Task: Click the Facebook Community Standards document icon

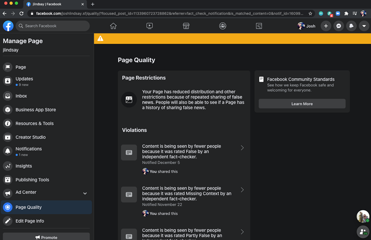Action: pos(261,79)
